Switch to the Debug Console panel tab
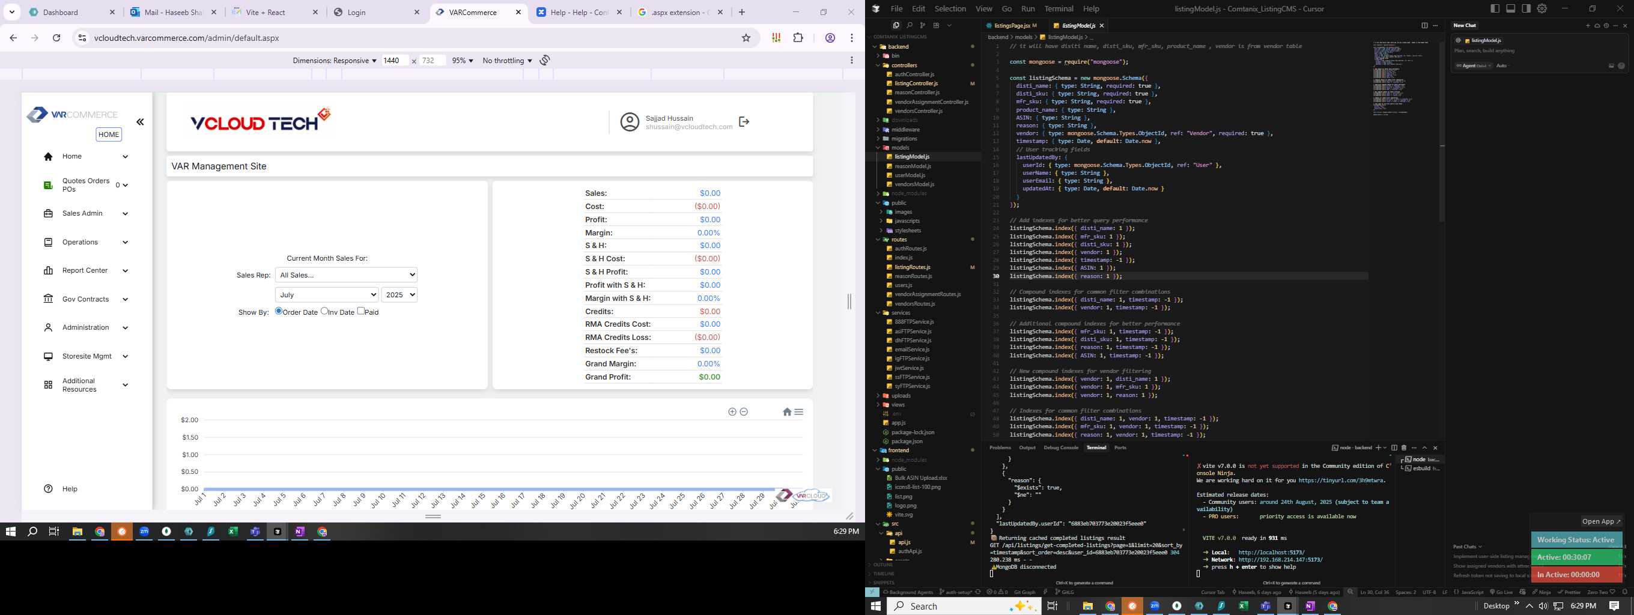Image resolution: width=1634 pixels, height=615 pixels. pyautogui.click(x=1060, y=447)
